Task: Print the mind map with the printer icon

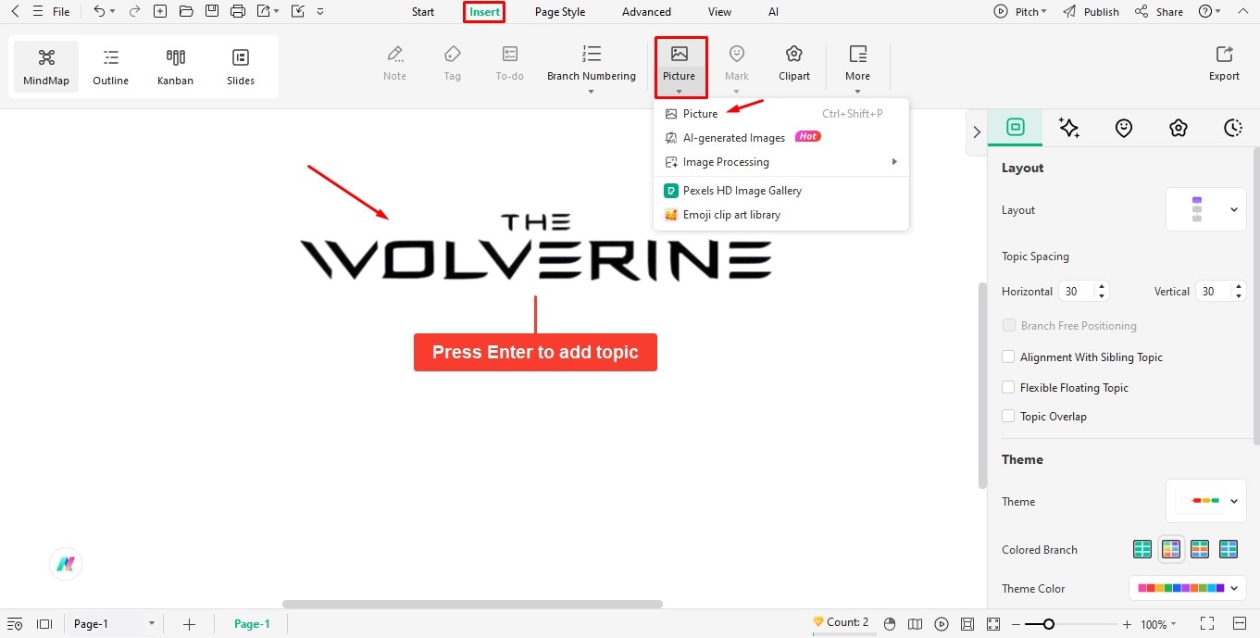Action: pyautogui.click(x=238, y=12)
